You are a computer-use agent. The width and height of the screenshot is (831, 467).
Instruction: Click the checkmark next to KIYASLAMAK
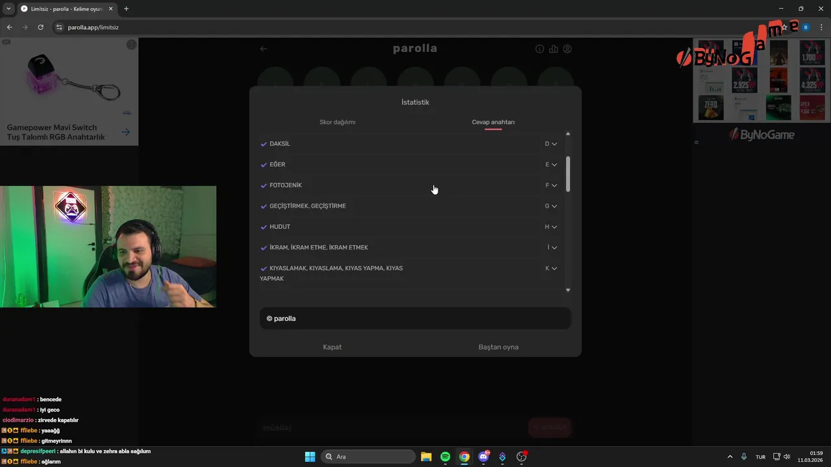[264, 269]
